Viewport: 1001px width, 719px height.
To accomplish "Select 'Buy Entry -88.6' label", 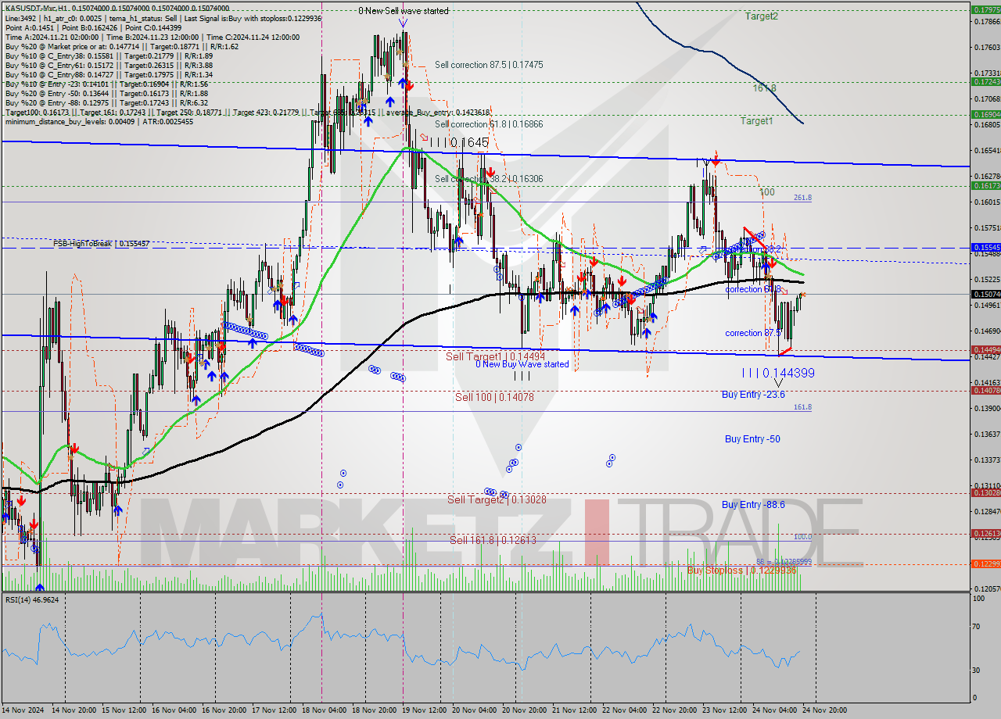I will tap(752, 505).
